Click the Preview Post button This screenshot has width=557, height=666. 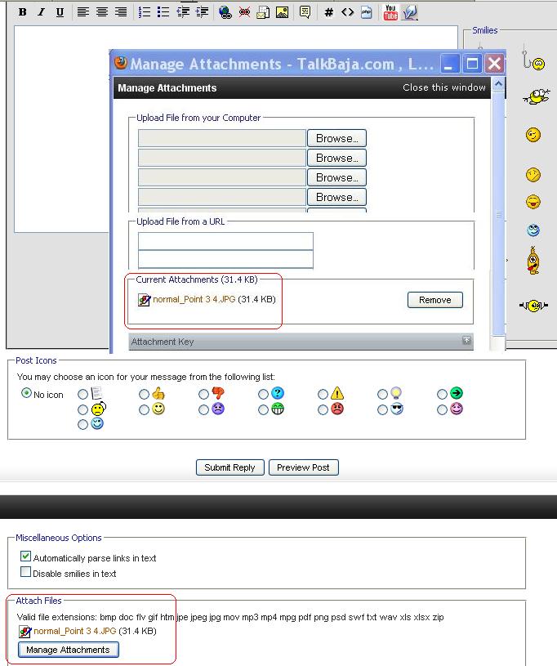pos(303,467)
